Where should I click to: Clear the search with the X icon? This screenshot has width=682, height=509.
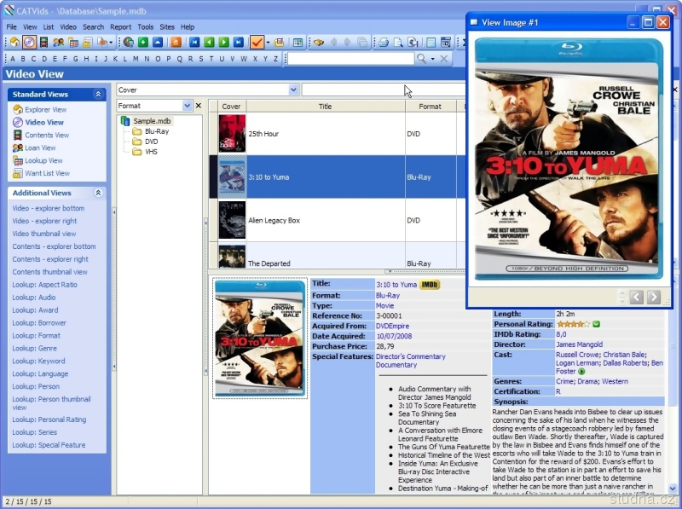[443, 58]
